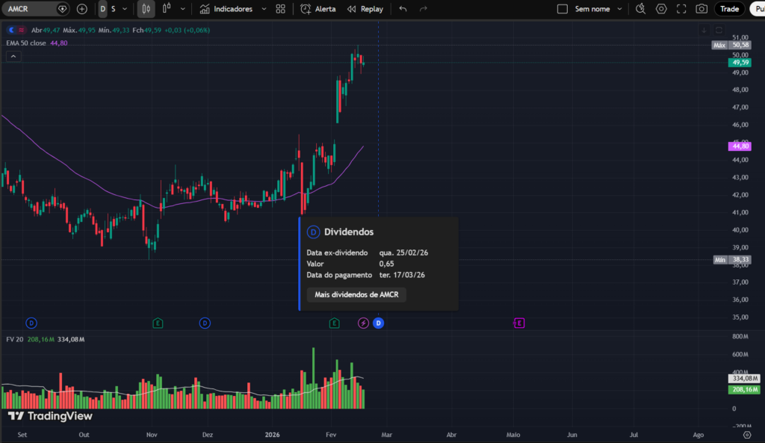The height and width of the screenshot is (443, 765).
Task: Click the screenshot camera icon
Action: pos(700,8)
